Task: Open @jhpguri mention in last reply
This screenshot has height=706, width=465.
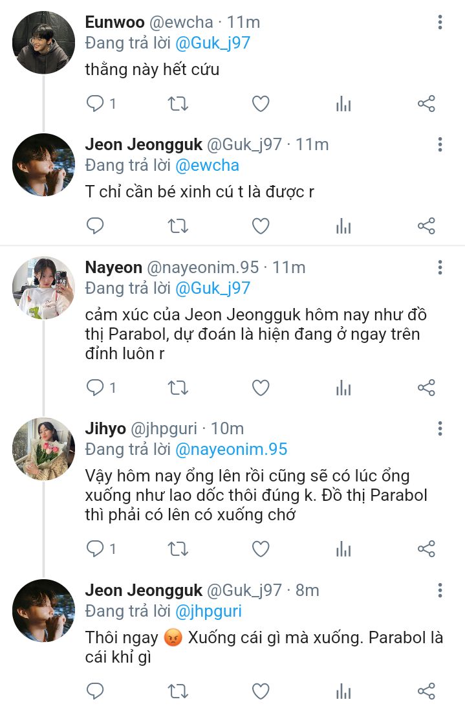Action: click(208, 611)
